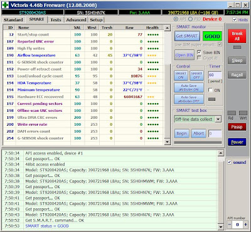This screenshot has width=251, height=232.
Task: Select the Reported UNC error row
Action: coord(83,41)
